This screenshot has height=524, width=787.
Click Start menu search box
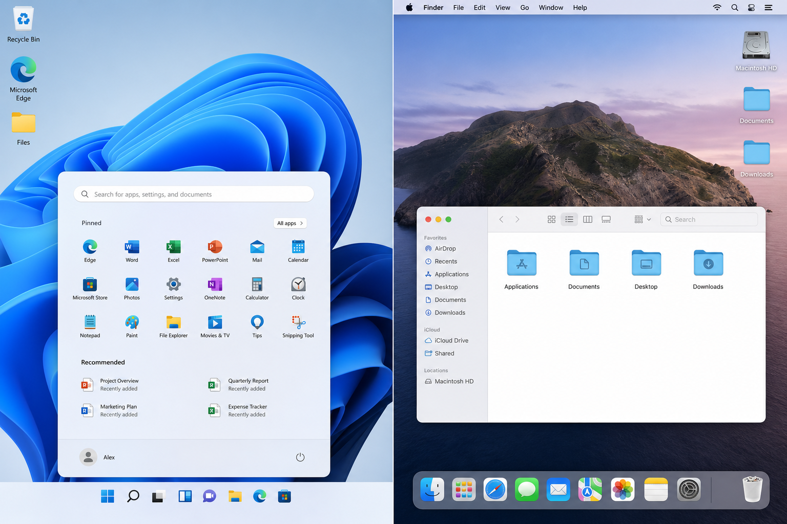pyautogui.click(x=194, y=194)
